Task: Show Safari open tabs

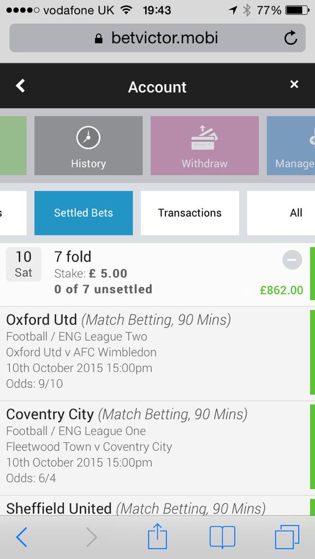Action: 287,537
